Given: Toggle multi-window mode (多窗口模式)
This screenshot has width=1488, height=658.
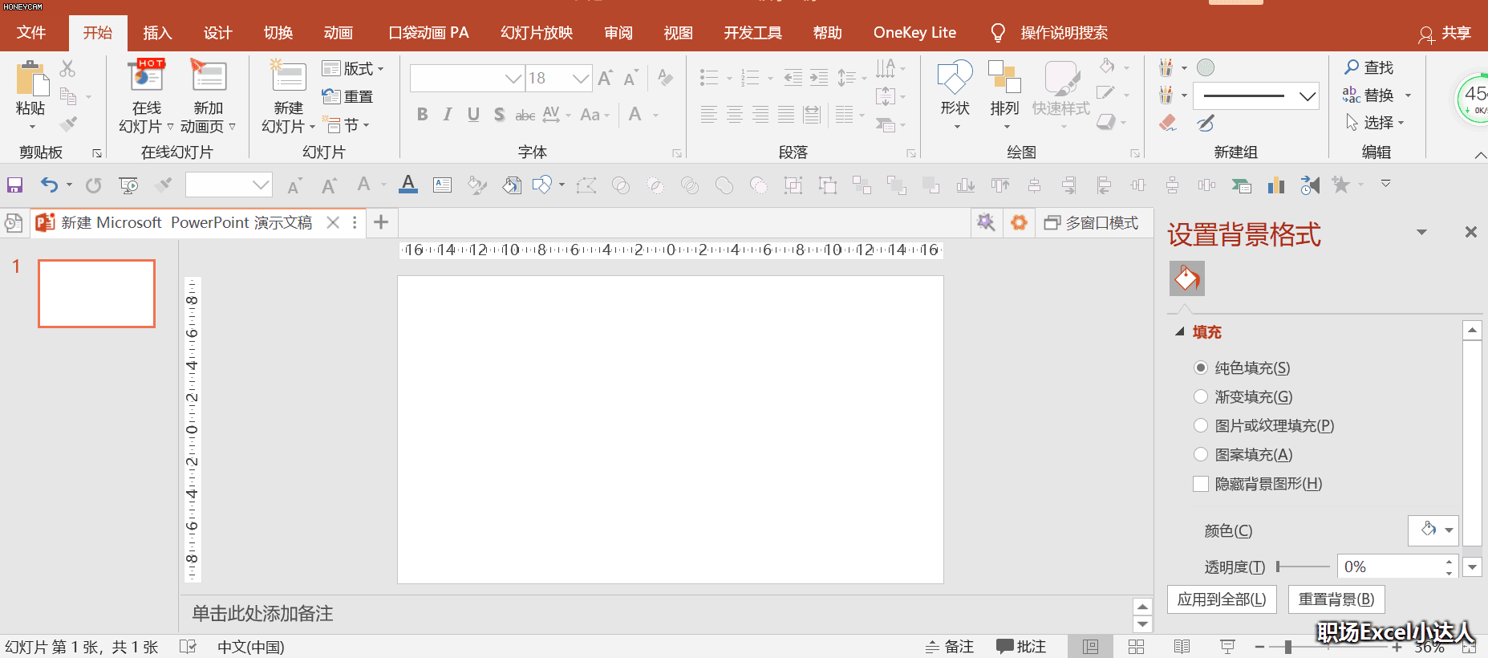Looking at the screenshot, I should (1091, 222).
